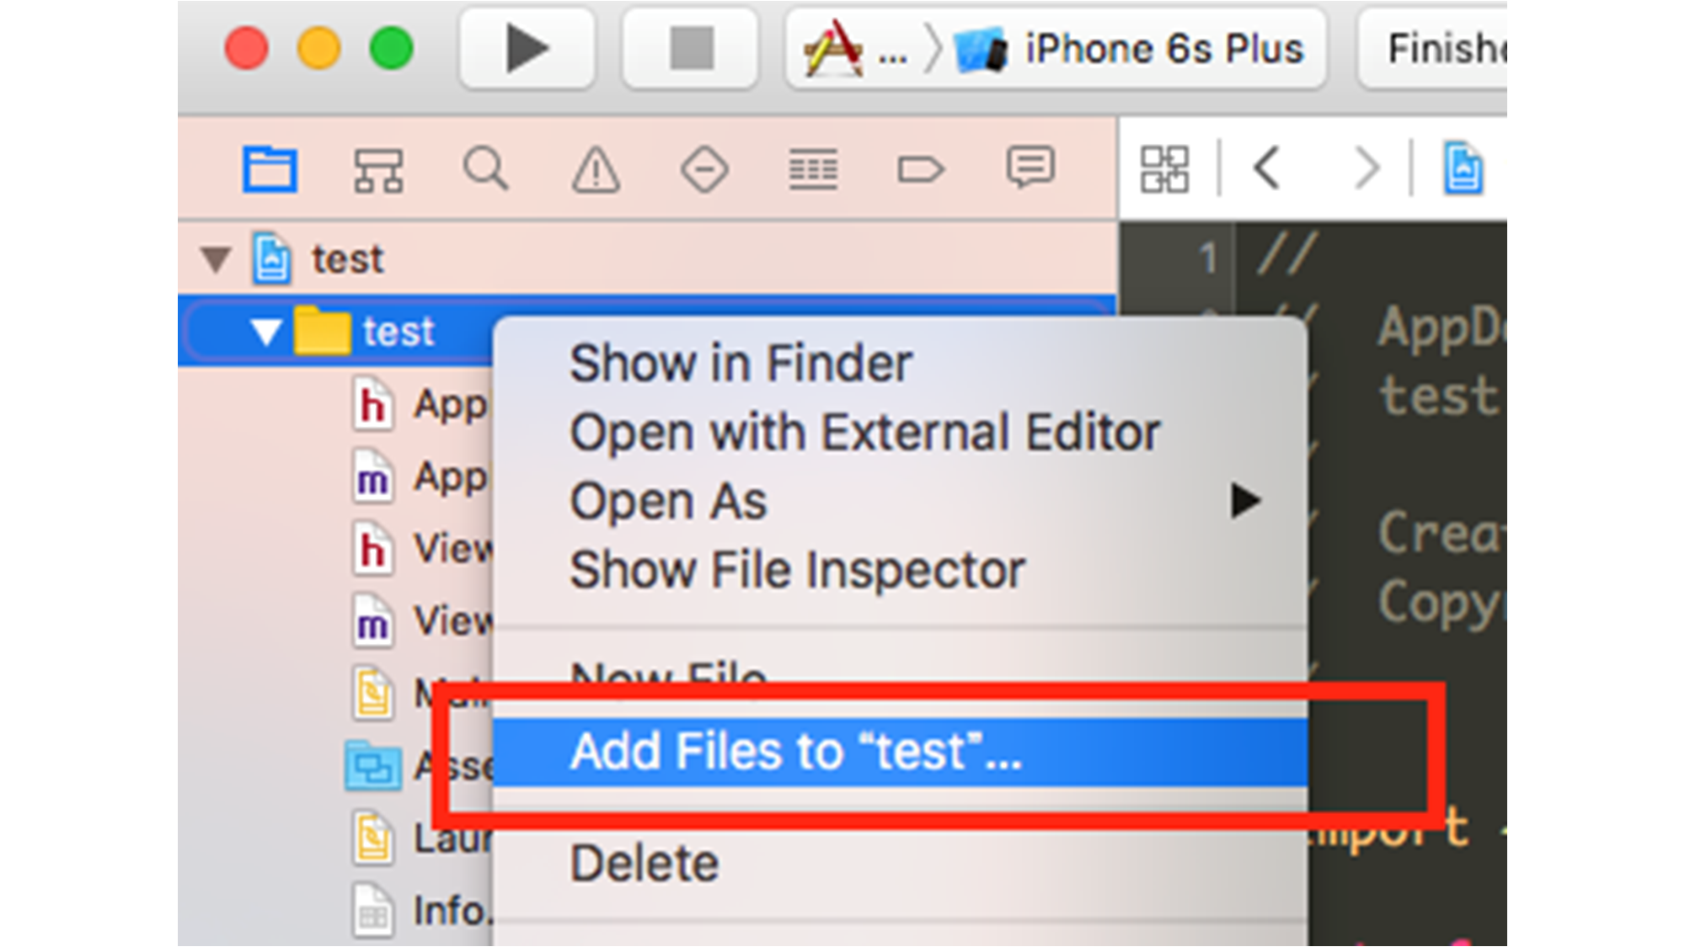Go forward in editor history
The height and width of the screenshot is (947, 1685).
(1366, 168)
